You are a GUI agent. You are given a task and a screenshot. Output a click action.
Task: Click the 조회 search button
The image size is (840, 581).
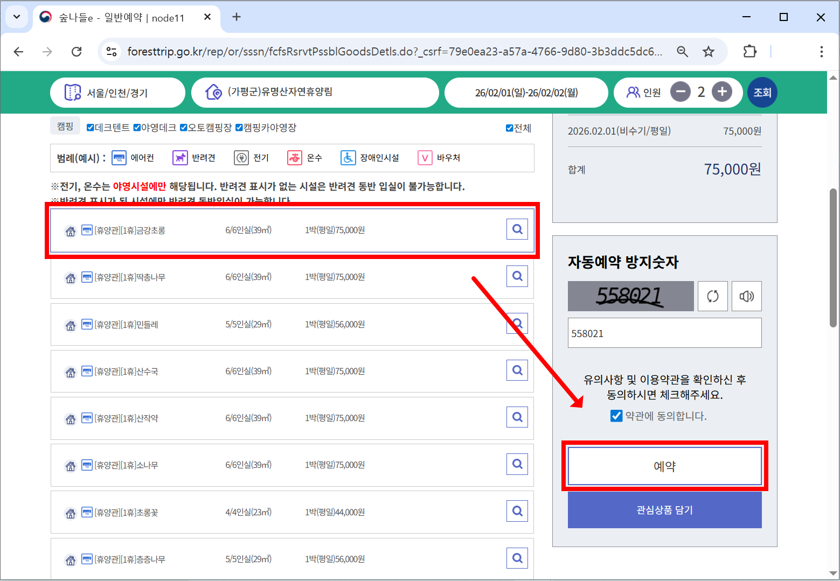tap(762, 93)
